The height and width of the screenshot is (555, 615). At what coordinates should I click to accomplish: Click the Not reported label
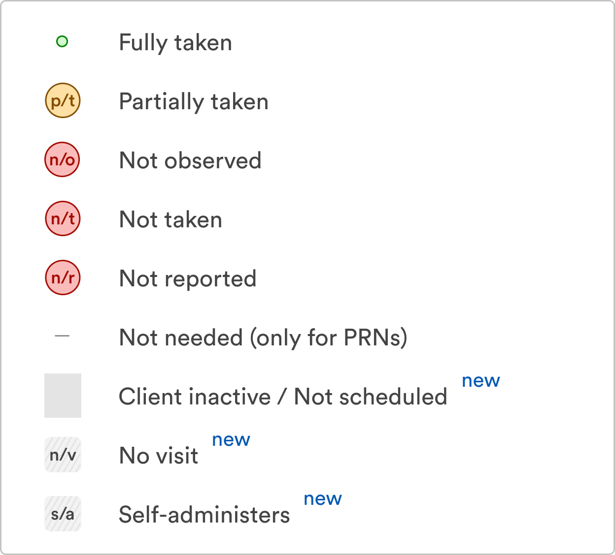pyautogui.click(x=188, y=279)
